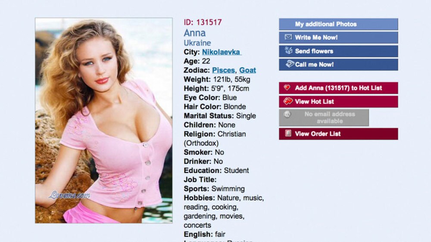Image resolution: width=431 pixels, height=242 pixels.
Task: Open the Pisces zodiac link
Action: [223, 70]
